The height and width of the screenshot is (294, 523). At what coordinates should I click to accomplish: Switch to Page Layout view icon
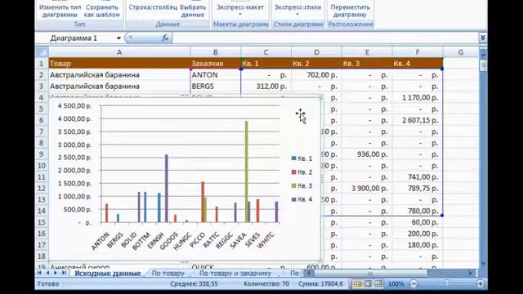coord(368,284)
